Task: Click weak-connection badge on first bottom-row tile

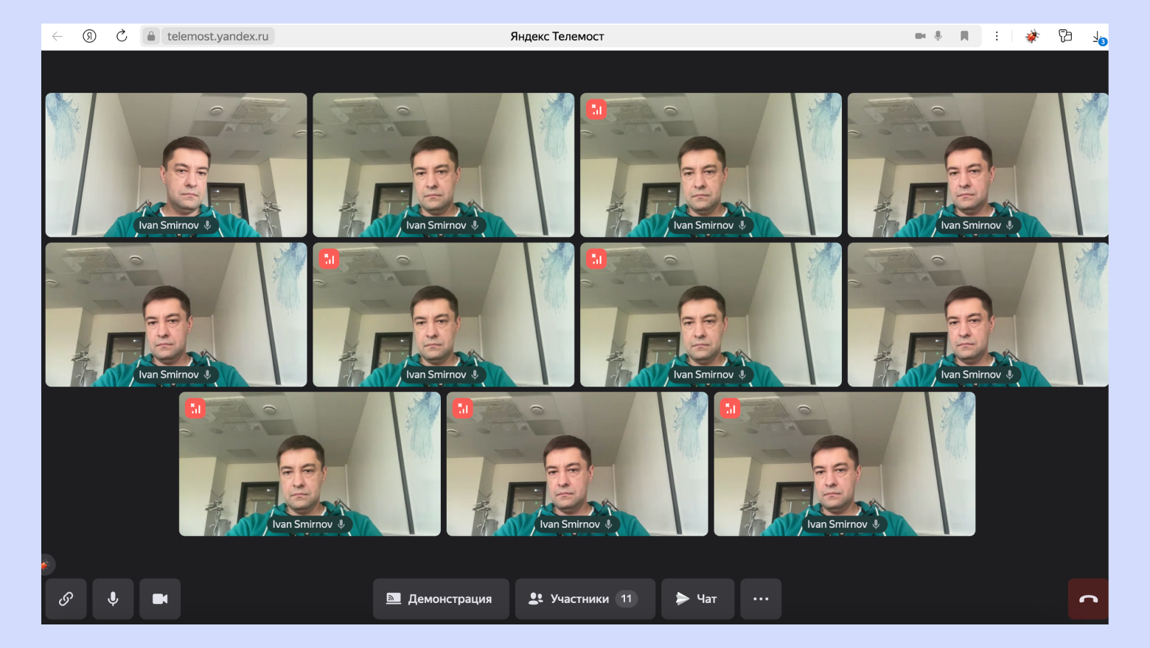Action: pos(195,409)
